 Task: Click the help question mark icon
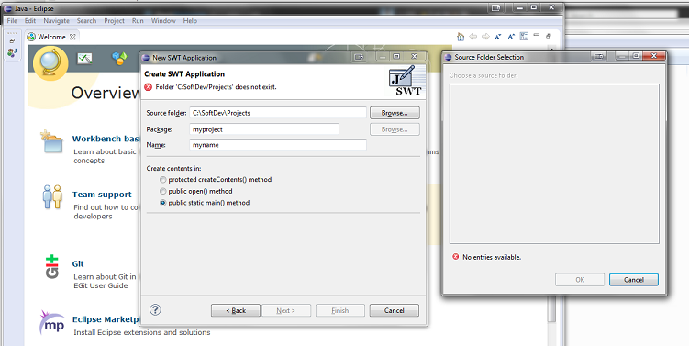pos(155,309)
